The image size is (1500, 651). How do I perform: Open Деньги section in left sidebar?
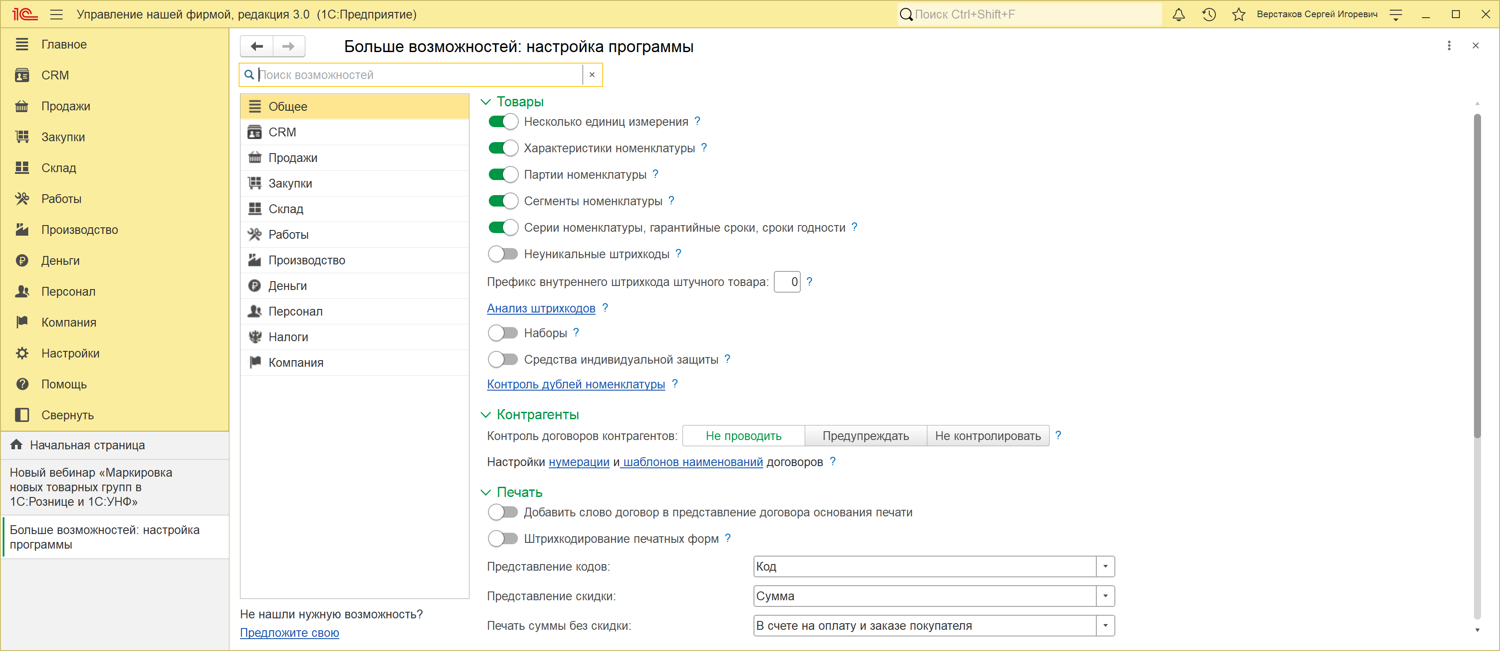tap(115, 261)
